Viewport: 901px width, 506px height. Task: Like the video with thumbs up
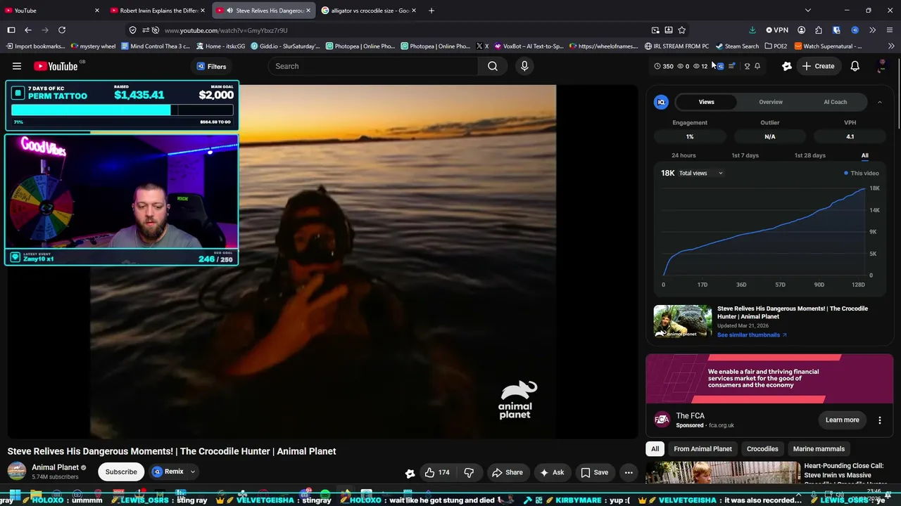pyautogui.click(x=437, y=472)
